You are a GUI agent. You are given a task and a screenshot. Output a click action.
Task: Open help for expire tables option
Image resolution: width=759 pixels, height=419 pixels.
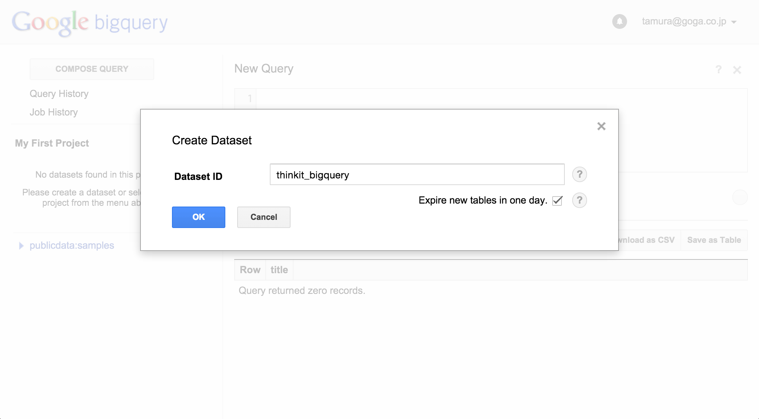coord(579,200)
